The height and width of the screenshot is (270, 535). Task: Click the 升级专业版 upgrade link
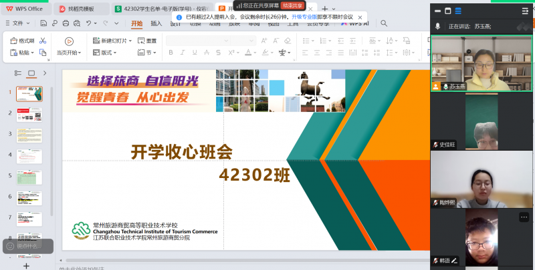[x=304, y=17]
